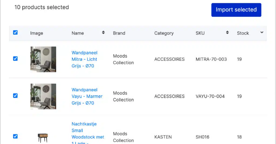Viewport: 276px width, 144px height.
Task: Select the MITRA-70-003 SKU cell
Action: coord(211,59)
